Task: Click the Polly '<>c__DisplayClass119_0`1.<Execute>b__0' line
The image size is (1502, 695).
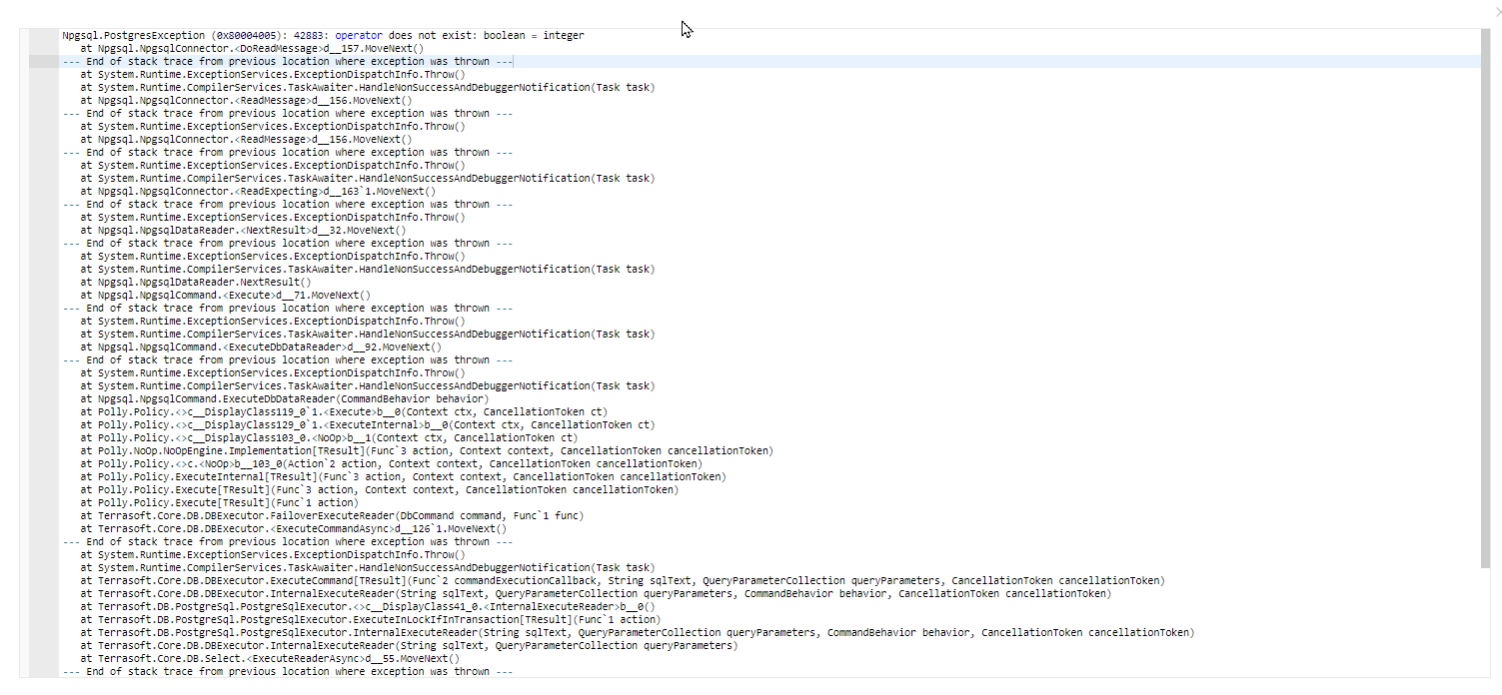Action: [x=344, y=411]
